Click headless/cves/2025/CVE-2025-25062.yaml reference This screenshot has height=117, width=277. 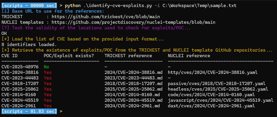218,89
